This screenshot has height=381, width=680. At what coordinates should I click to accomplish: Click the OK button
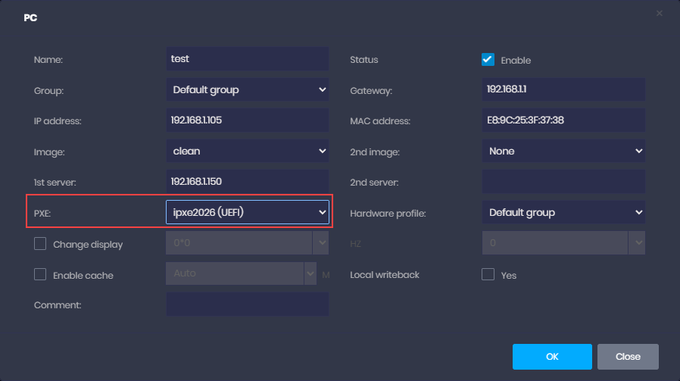(x=552, y=357)
